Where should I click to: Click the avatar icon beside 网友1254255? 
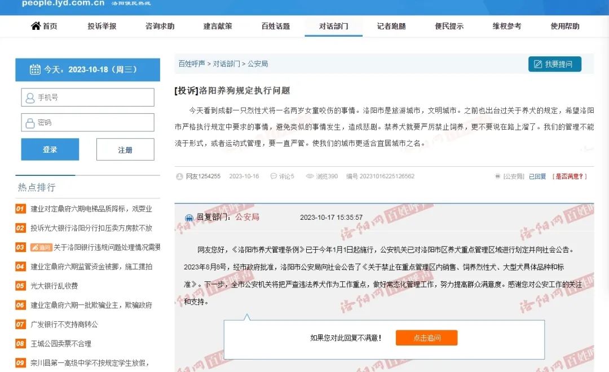(179, 176)
